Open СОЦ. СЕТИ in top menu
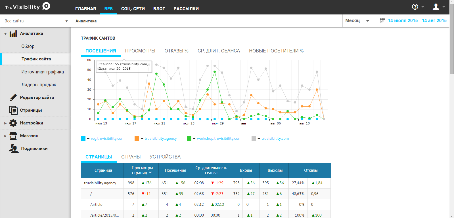The image size is (454, 218). tap(133, 9)
